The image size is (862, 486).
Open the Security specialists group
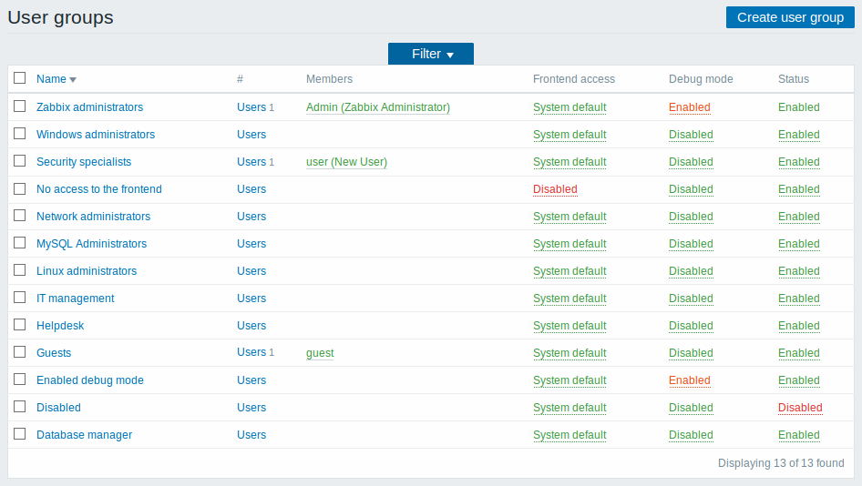tap(84, 162)
